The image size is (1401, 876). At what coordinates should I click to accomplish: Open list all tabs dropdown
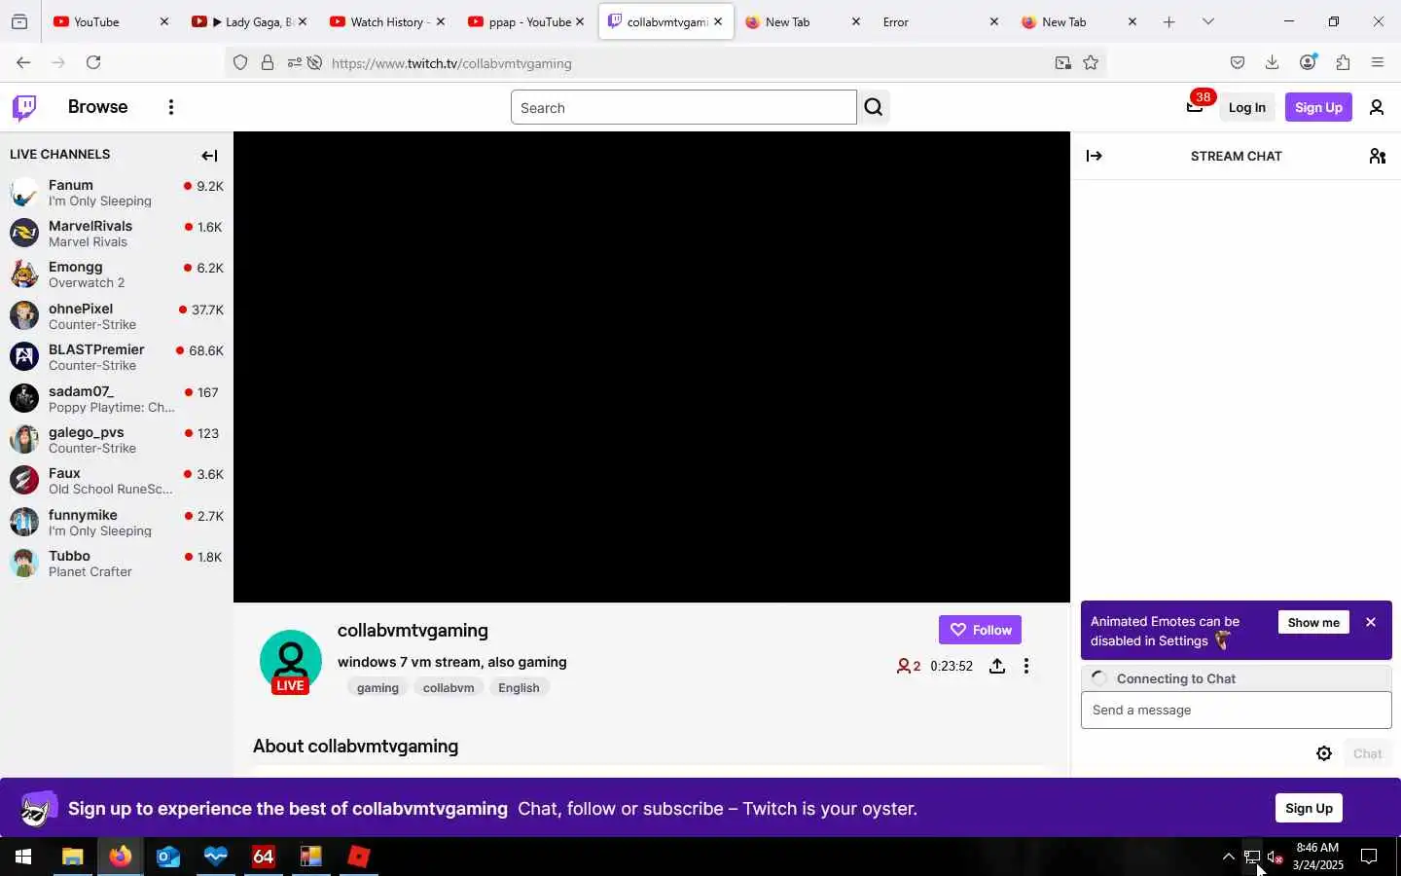pos(1208,21)
